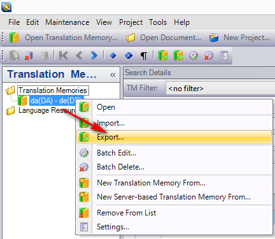
Task: Click Open Document button
Action: pyautogui.click(x=163, y=38)
